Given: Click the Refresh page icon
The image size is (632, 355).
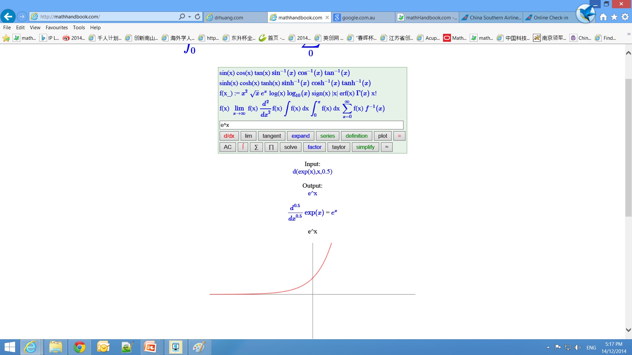Looking at the screenshot, I should coord(197,16).
